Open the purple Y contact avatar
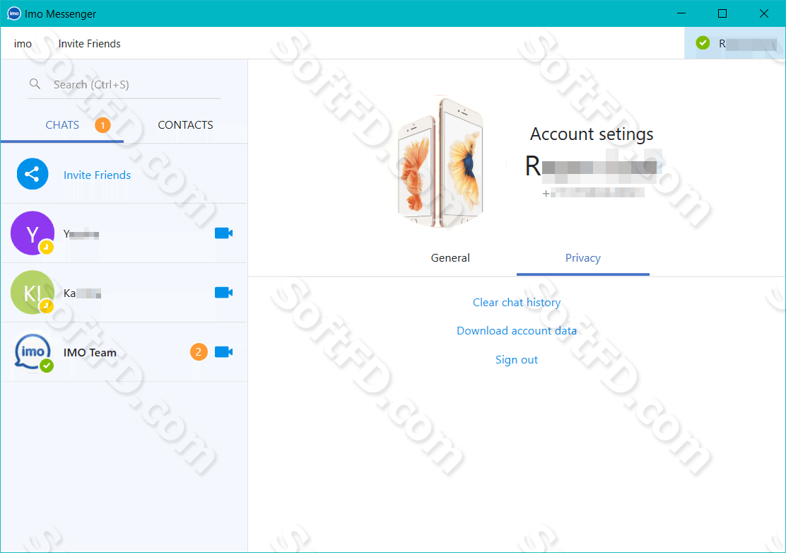 pos(33,233)
